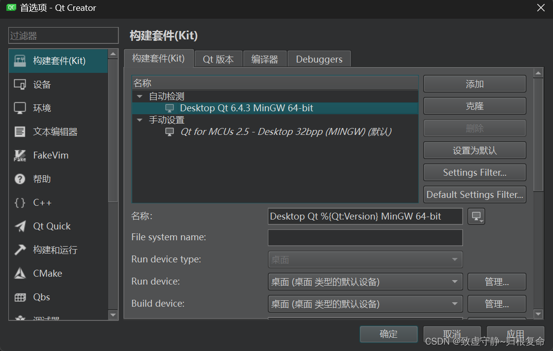Image resolution: width=553 pixels, height=351 pixels.
Task: Click the Qt Creator logo in title bar
Action: click(x=11, y=7)
